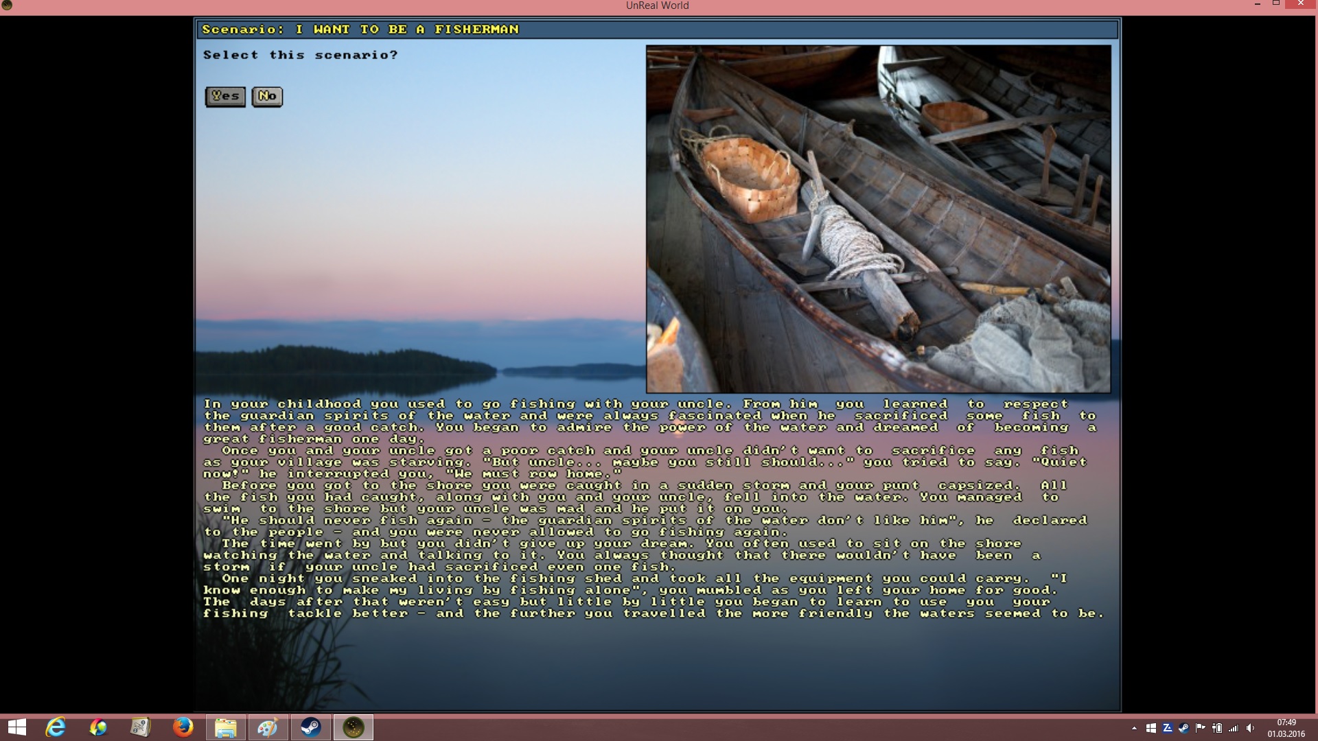Check battery power status icon
1318x741 pixels.
click(x=1217, y=728)
